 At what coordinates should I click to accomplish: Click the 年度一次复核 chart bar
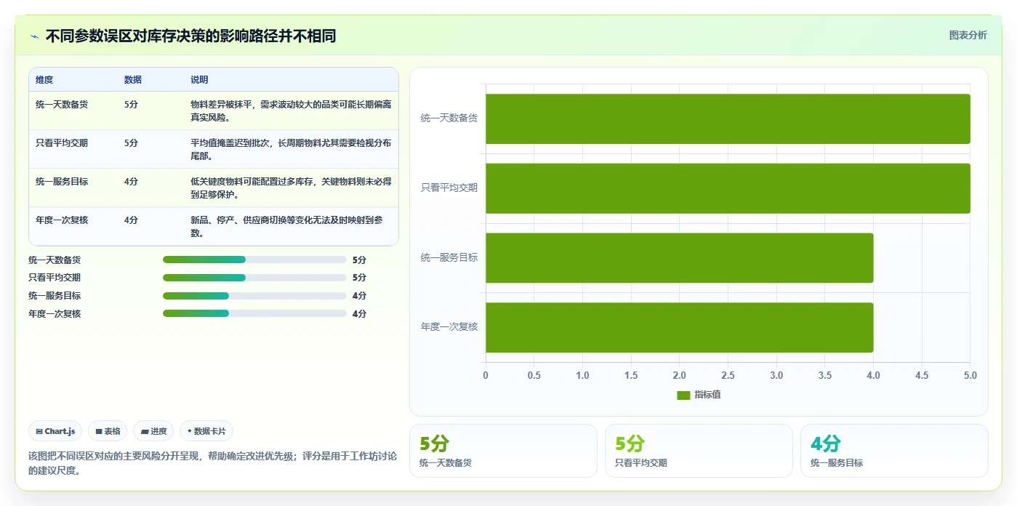click(679, 328)
